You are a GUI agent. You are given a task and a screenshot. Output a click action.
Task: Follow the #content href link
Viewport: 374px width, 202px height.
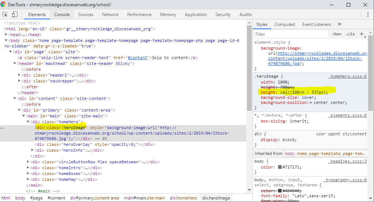(x=137, y=58)
